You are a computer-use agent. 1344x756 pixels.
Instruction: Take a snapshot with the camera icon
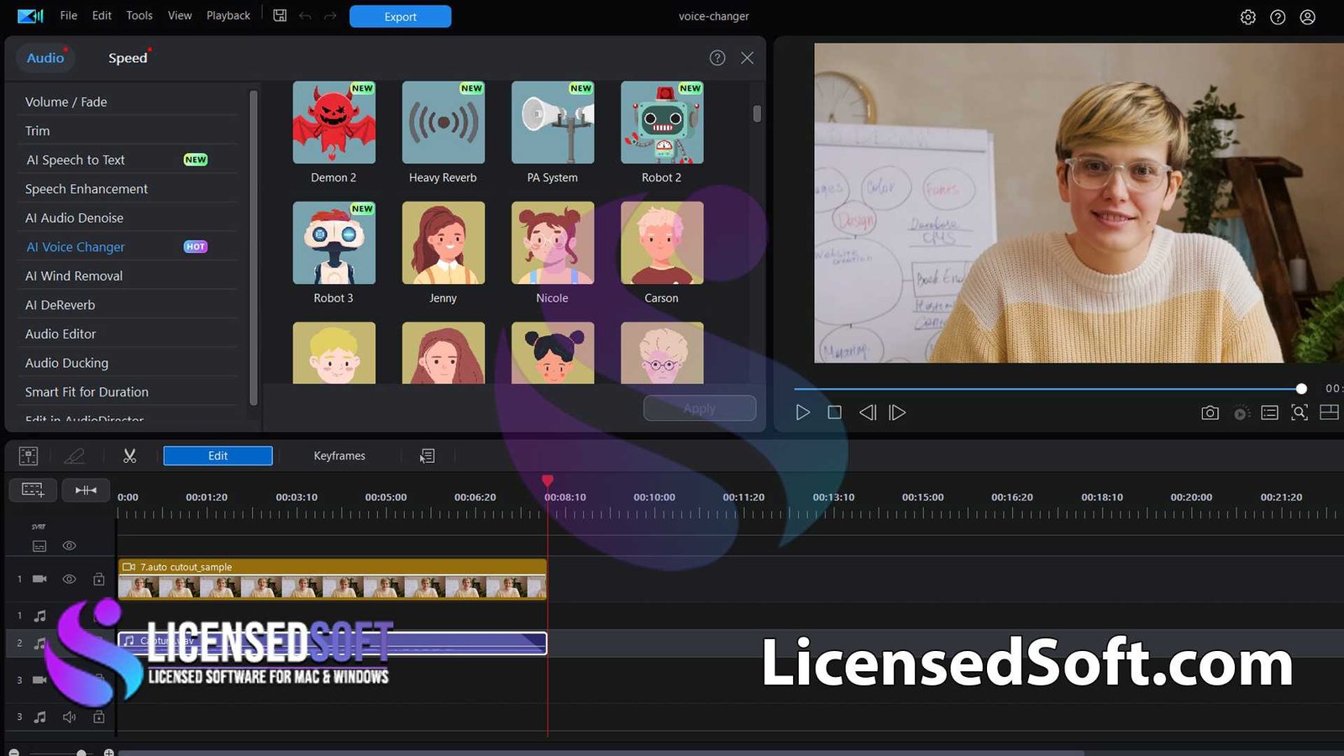[x=1210, y=412]
